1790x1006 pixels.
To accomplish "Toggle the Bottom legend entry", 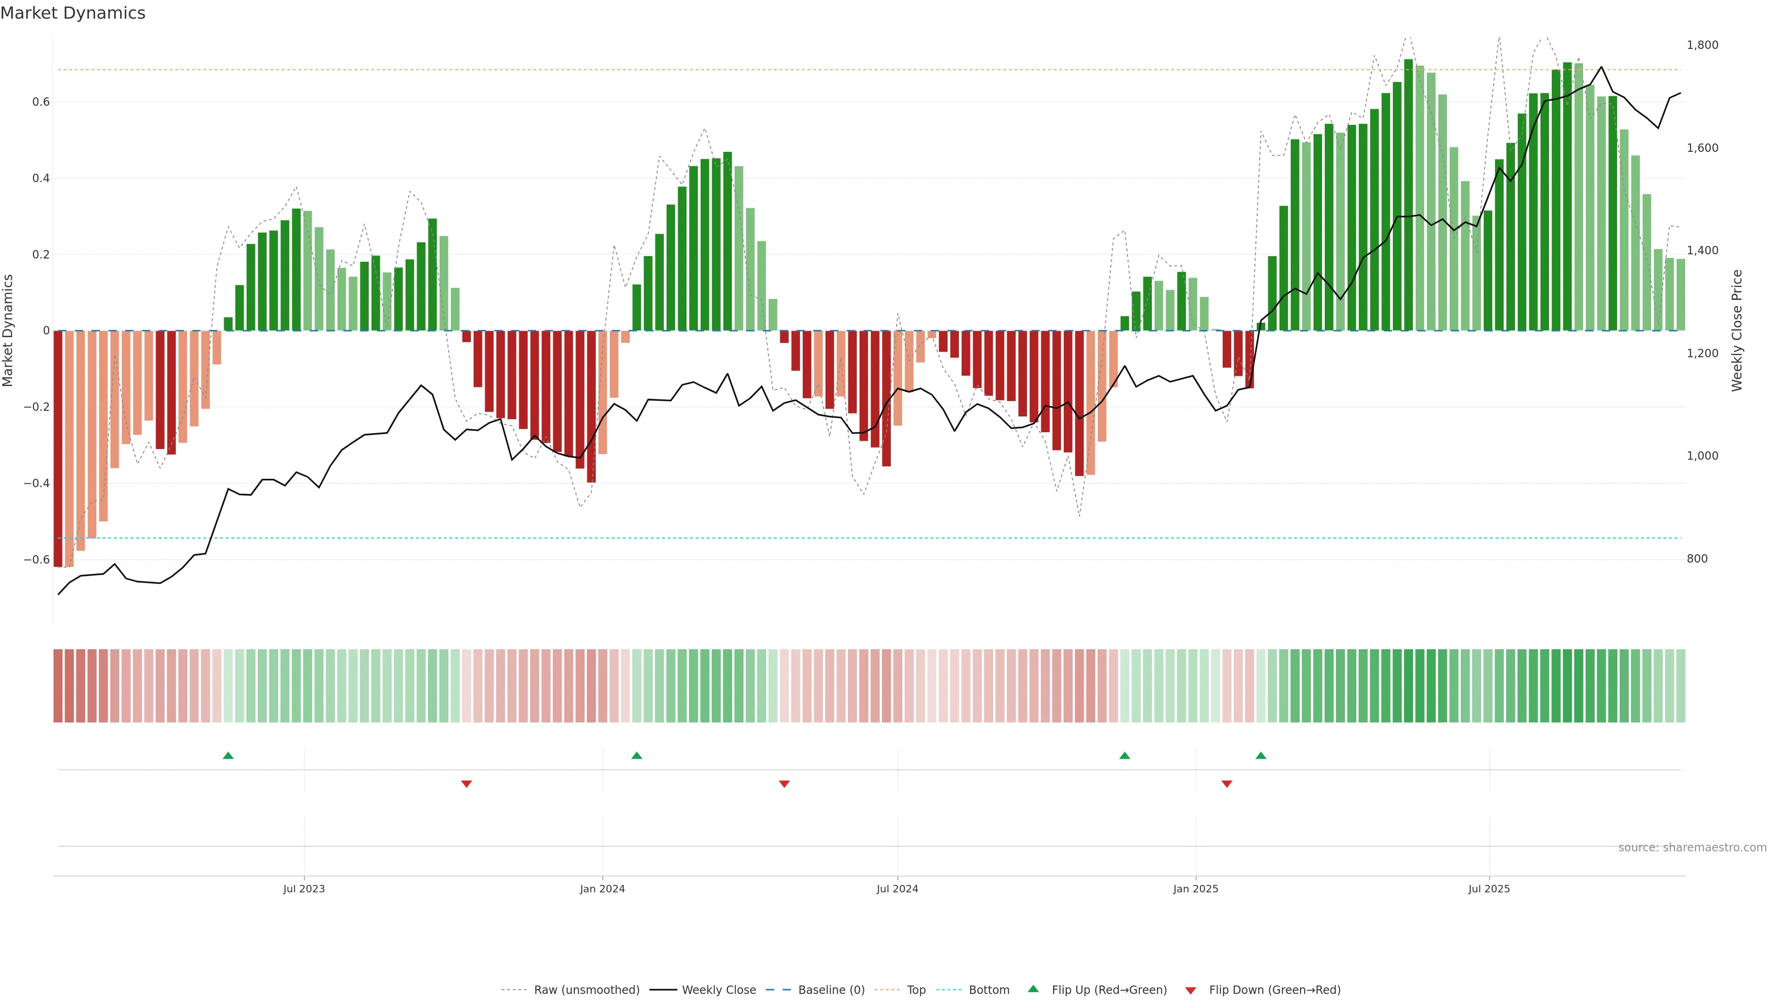I will coord(989,990).
